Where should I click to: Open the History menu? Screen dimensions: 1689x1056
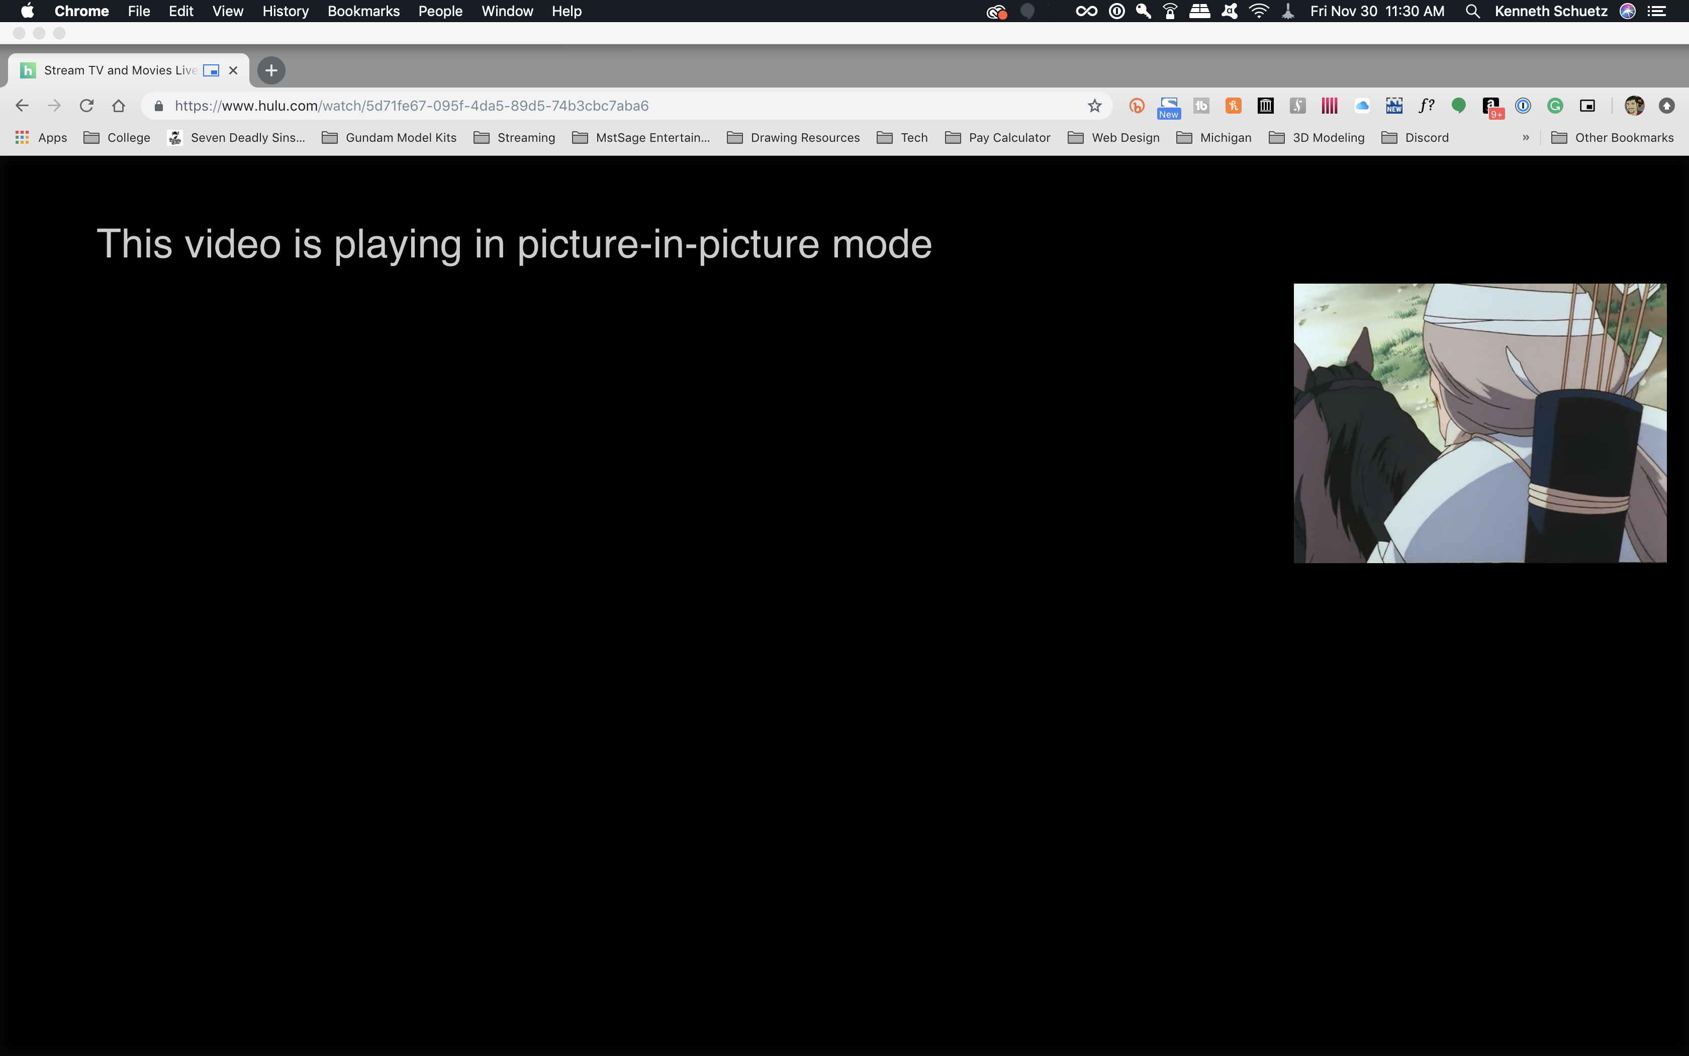pyautogui.click(x=286, y=11)
